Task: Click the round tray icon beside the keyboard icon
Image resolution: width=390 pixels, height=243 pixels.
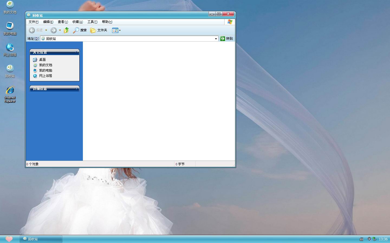Action: (369, 239)
